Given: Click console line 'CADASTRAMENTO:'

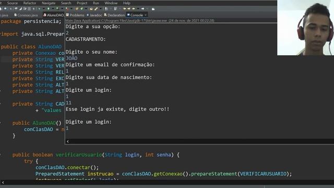Looking at the screenshot, I should pyautogui.click(x=86, y=39).
